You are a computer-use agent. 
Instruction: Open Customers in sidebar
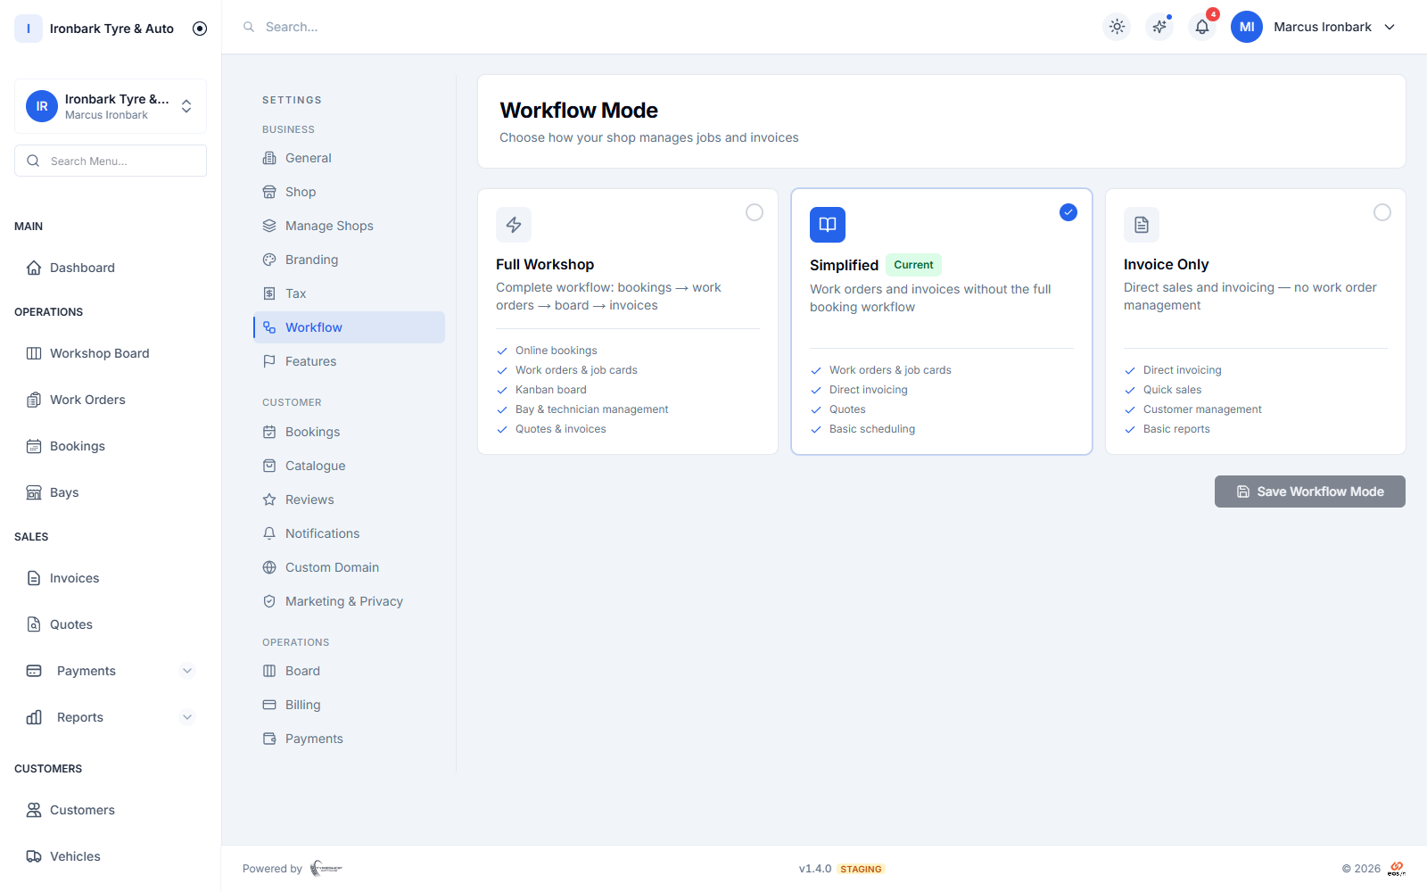[x=111, y=810]
